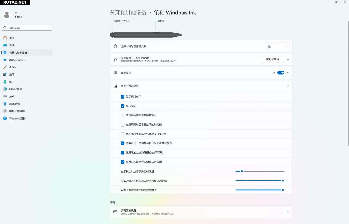
Task: Click the wave icon beside 触觉信号
Action: click(x=115, y=73)
